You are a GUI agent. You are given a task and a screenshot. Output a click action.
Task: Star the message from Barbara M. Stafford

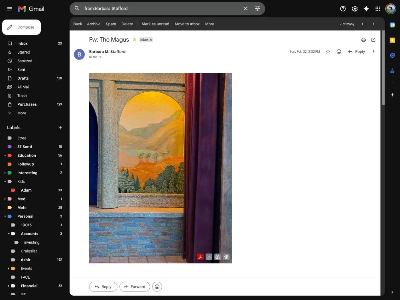tap(328, 52)
